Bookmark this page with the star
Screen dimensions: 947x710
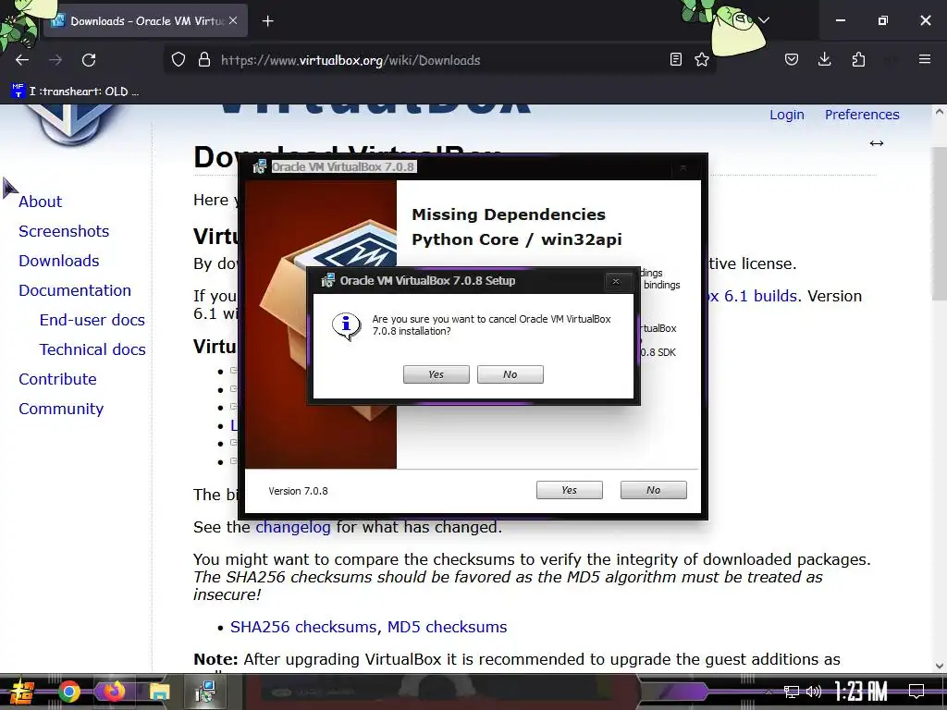(x=702, y=59)
